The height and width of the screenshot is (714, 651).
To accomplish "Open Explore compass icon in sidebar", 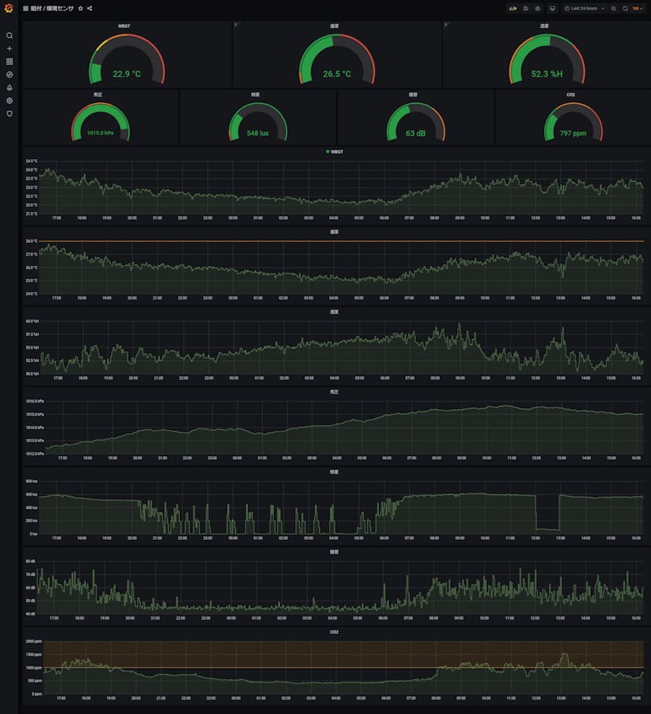I will [9, 74].
